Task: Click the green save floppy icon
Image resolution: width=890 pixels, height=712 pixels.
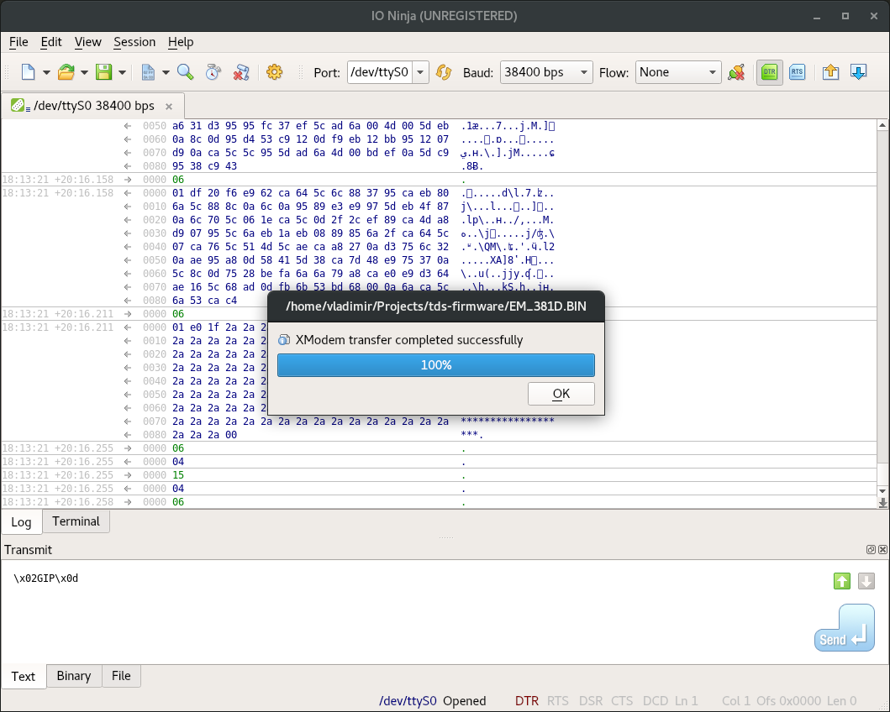Action: (x=103, y=72)
